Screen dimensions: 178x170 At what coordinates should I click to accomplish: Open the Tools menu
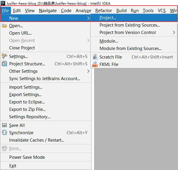(x=148, y=11)
